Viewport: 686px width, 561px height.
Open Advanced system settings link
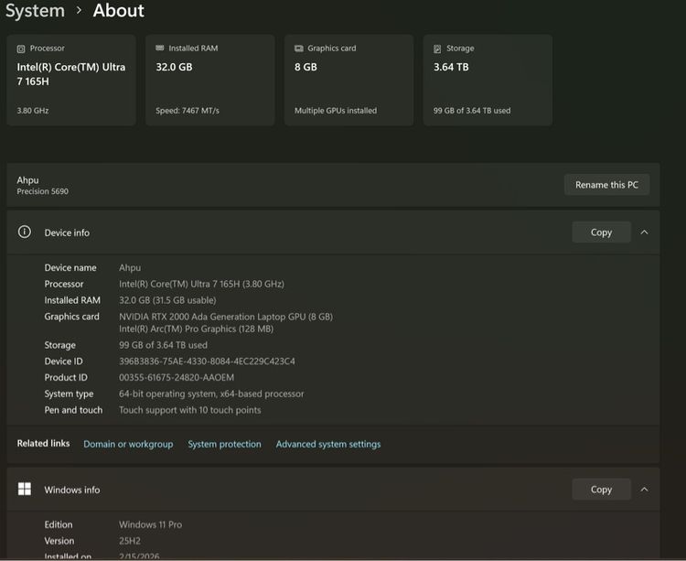(x=328, y=444)
